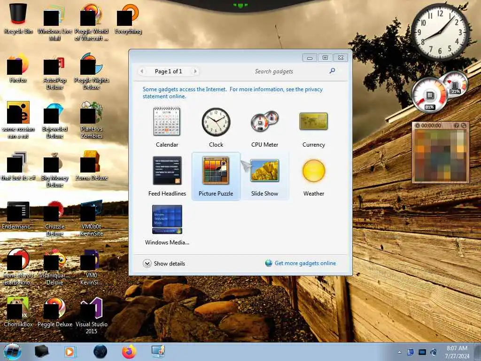Open Get more gadgets online link

[x=301, y=263]
